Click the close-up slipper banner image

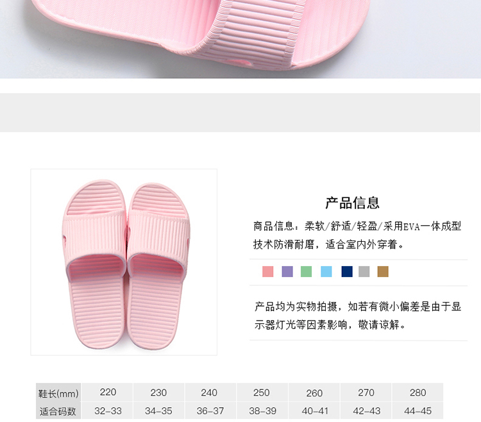point(240,39)
